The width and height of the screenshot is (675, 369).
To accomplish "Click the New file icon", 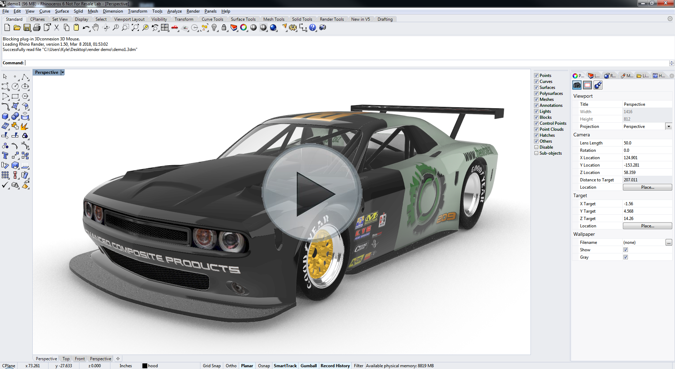I will (x=7, y=27).
